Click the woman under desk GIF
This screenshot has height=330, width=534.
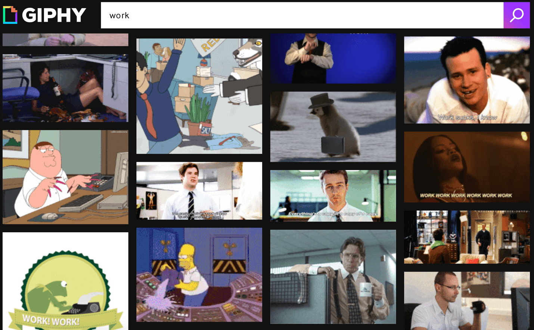[65, 88]
